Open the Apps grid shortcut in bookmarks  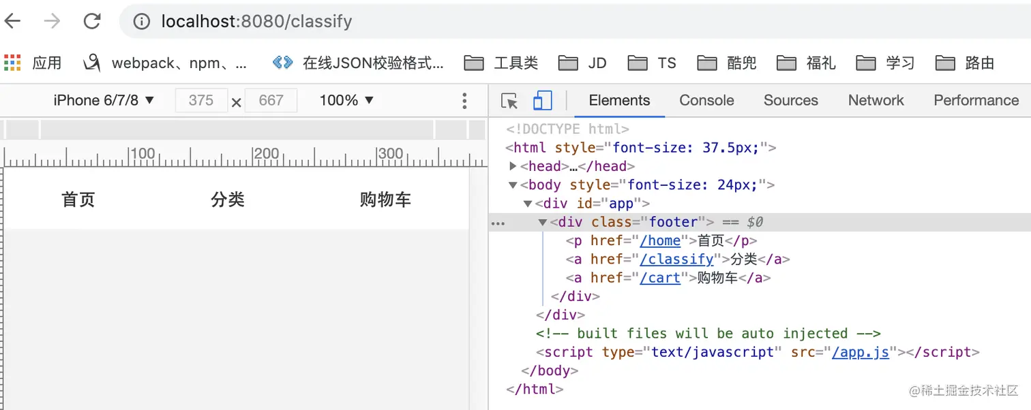pyautogui.click(x=33, y=63)
